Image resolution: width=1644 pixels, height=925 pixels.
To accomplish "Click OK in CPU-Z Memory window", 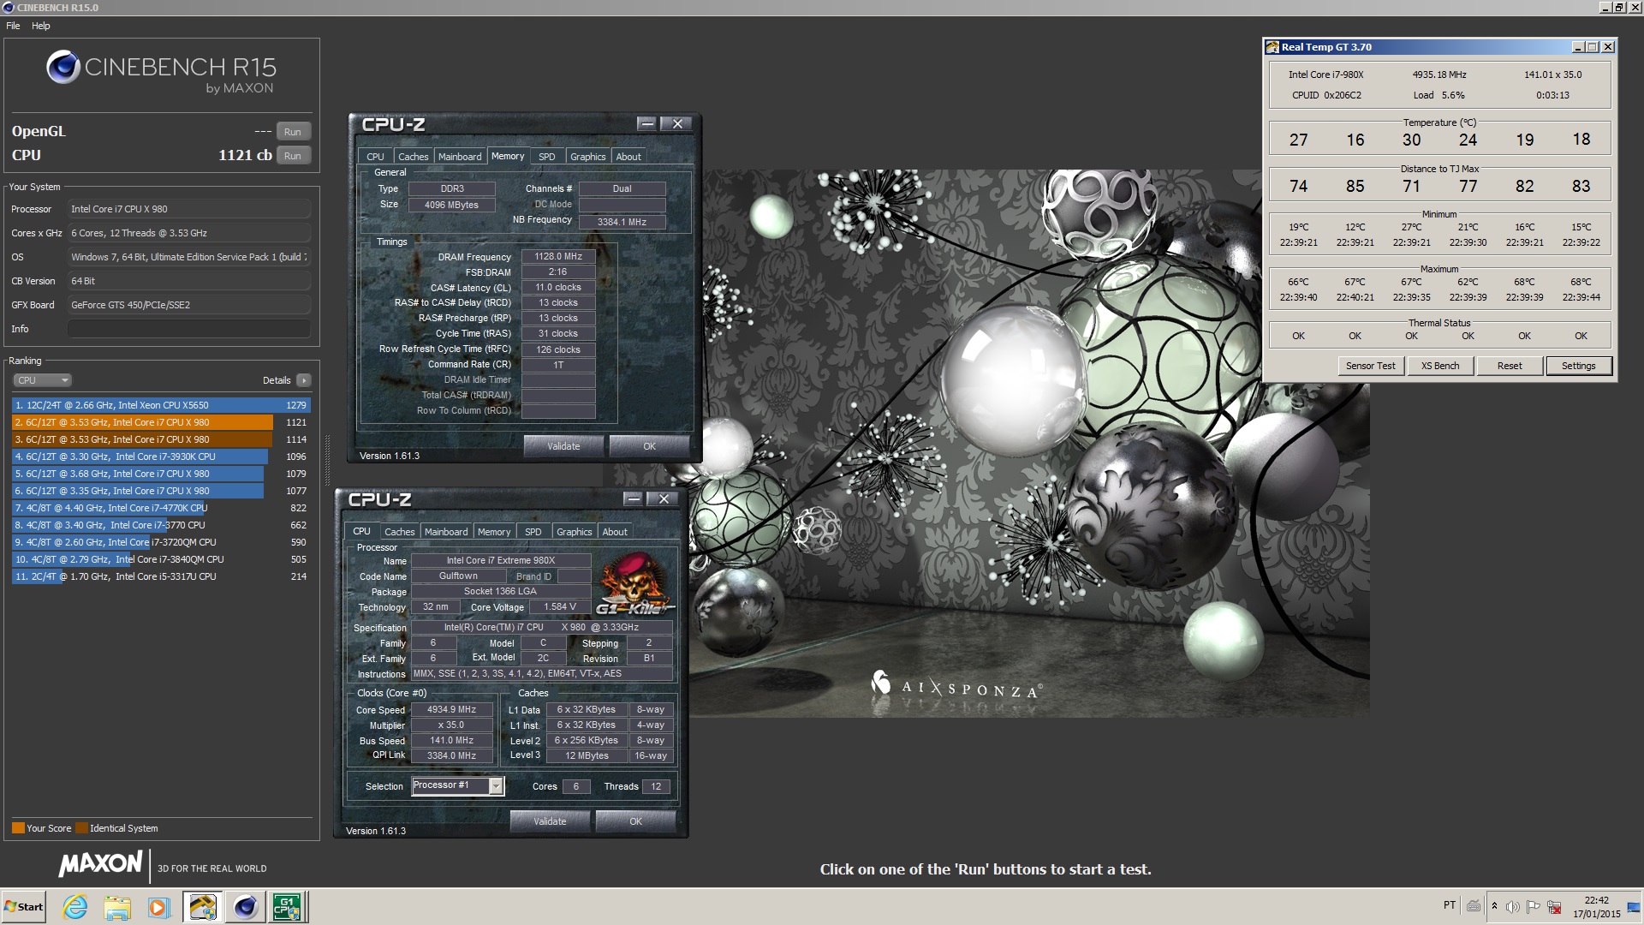I will (x=649, y=446).
